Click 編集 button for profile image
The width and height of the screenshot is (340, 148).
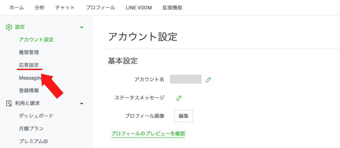coord(184,116)
